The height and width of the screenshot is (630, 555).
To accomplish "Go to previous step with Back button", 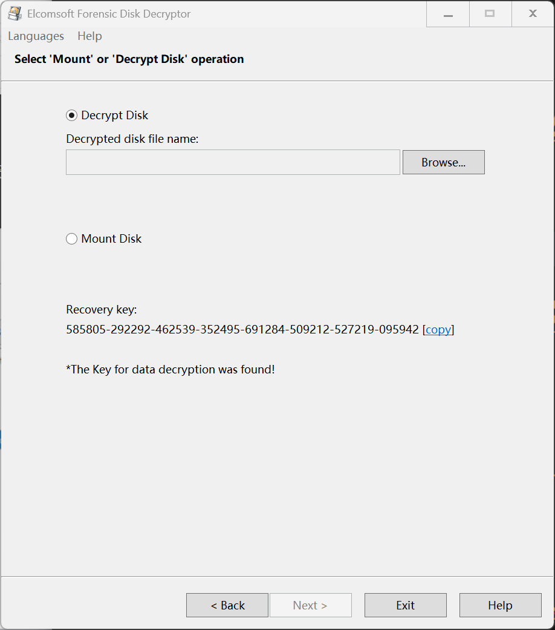I will click(x=227, y=605).
